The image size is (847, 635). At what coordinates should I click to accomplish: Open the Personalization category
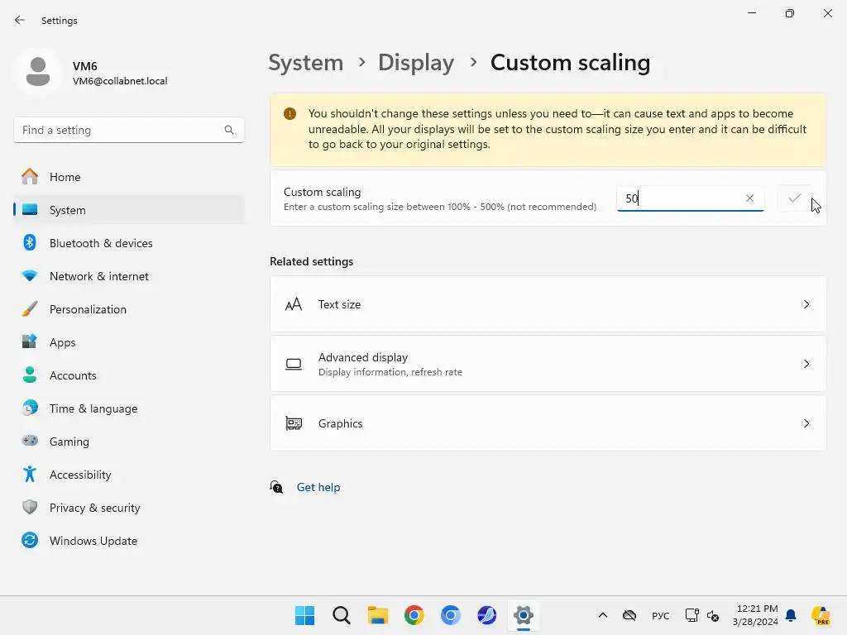tap(88, 309)
